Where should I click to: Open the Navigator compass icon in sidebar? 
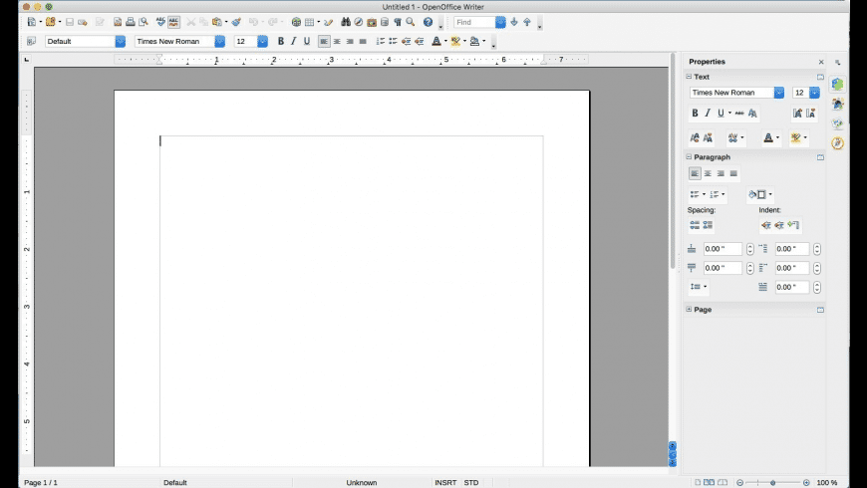point(838,143)
